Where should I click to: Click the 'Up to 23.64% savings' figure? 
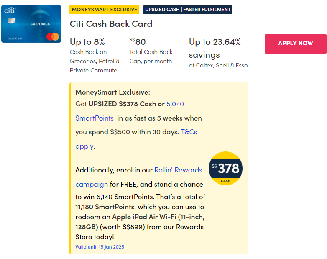pyautogui.click(x=215, y=48)
